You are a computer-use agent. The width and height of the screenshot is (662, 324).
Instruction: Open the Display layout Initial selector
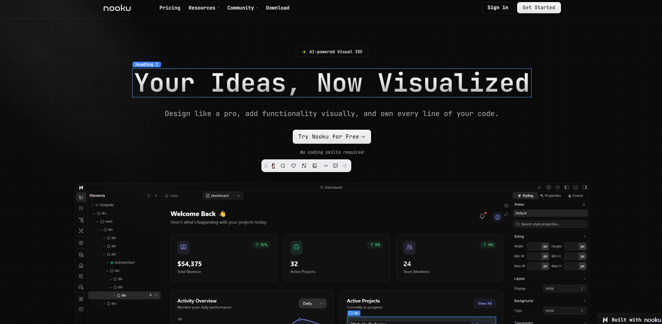click(x=564, y=289)
